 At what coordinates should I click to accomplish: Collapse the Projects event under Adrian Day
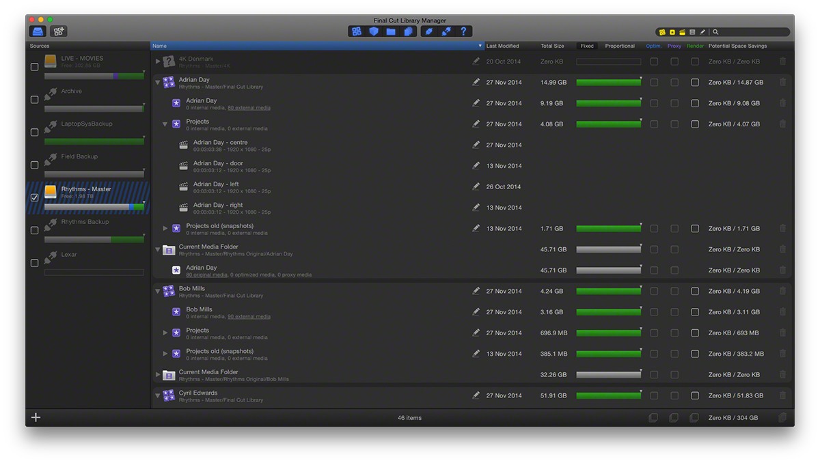[165, 124]
